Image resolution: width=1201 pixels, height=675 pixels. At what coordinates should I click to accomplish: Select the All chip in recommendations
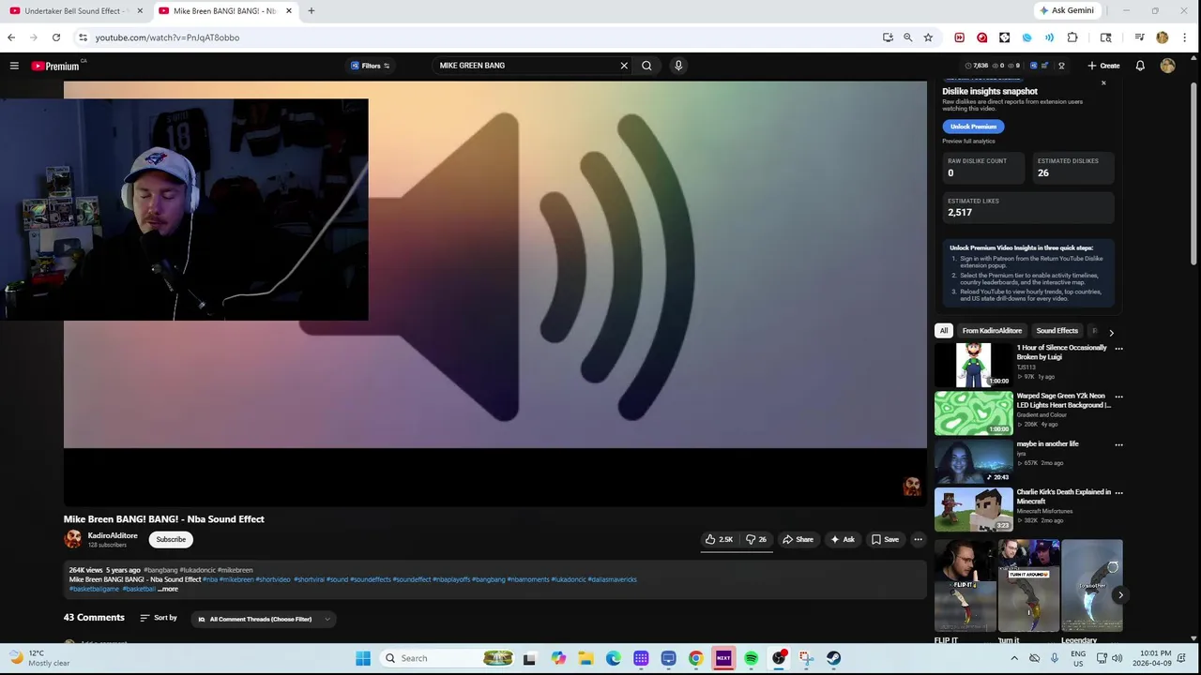pos(944,331)
